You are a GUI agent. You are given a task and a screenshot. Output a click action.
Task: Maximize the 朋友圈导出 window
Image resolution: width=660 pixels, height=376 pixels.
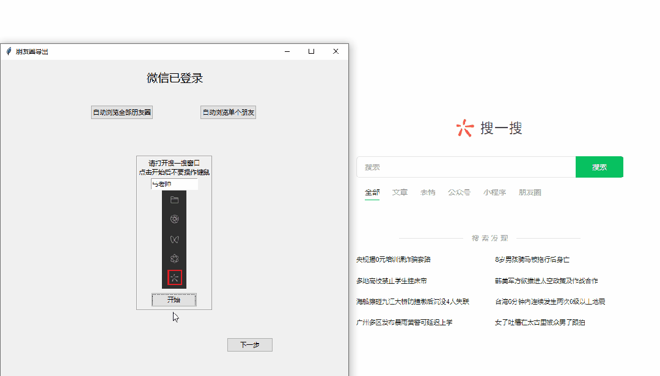coord(312,51)
